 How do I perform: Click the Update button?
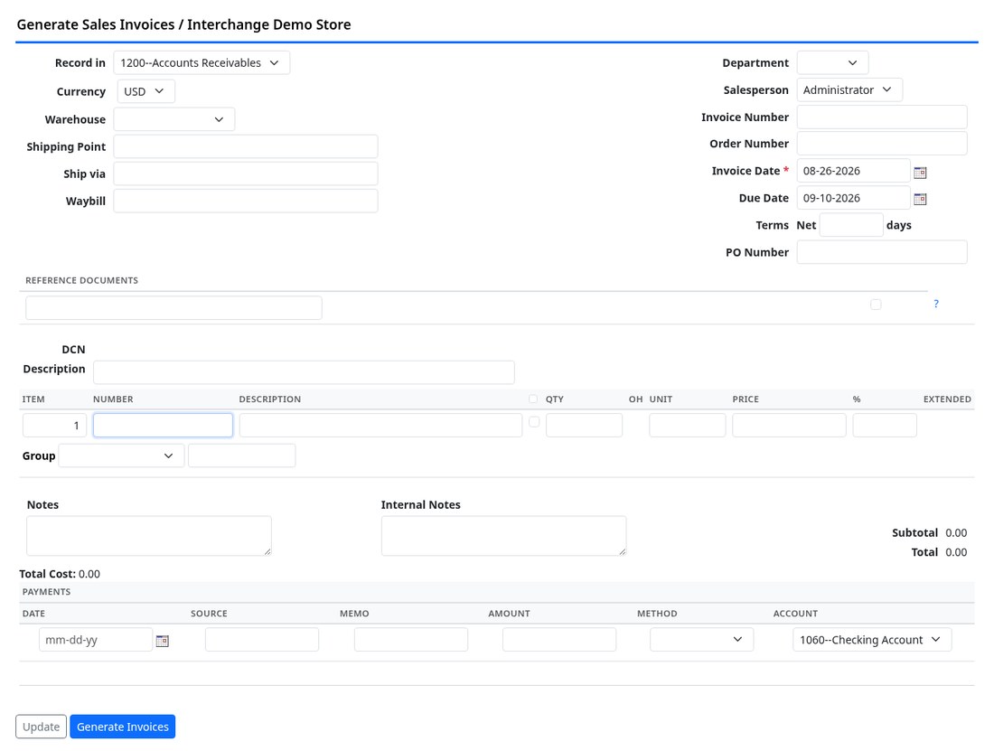[42, 727]
